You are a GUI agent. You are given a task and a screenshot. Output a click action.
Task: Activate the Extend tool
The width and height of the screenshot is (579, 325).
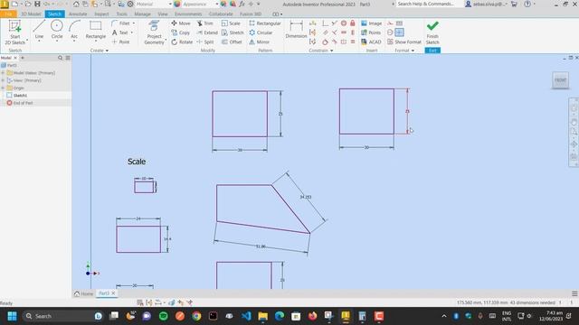coord(207,32)
